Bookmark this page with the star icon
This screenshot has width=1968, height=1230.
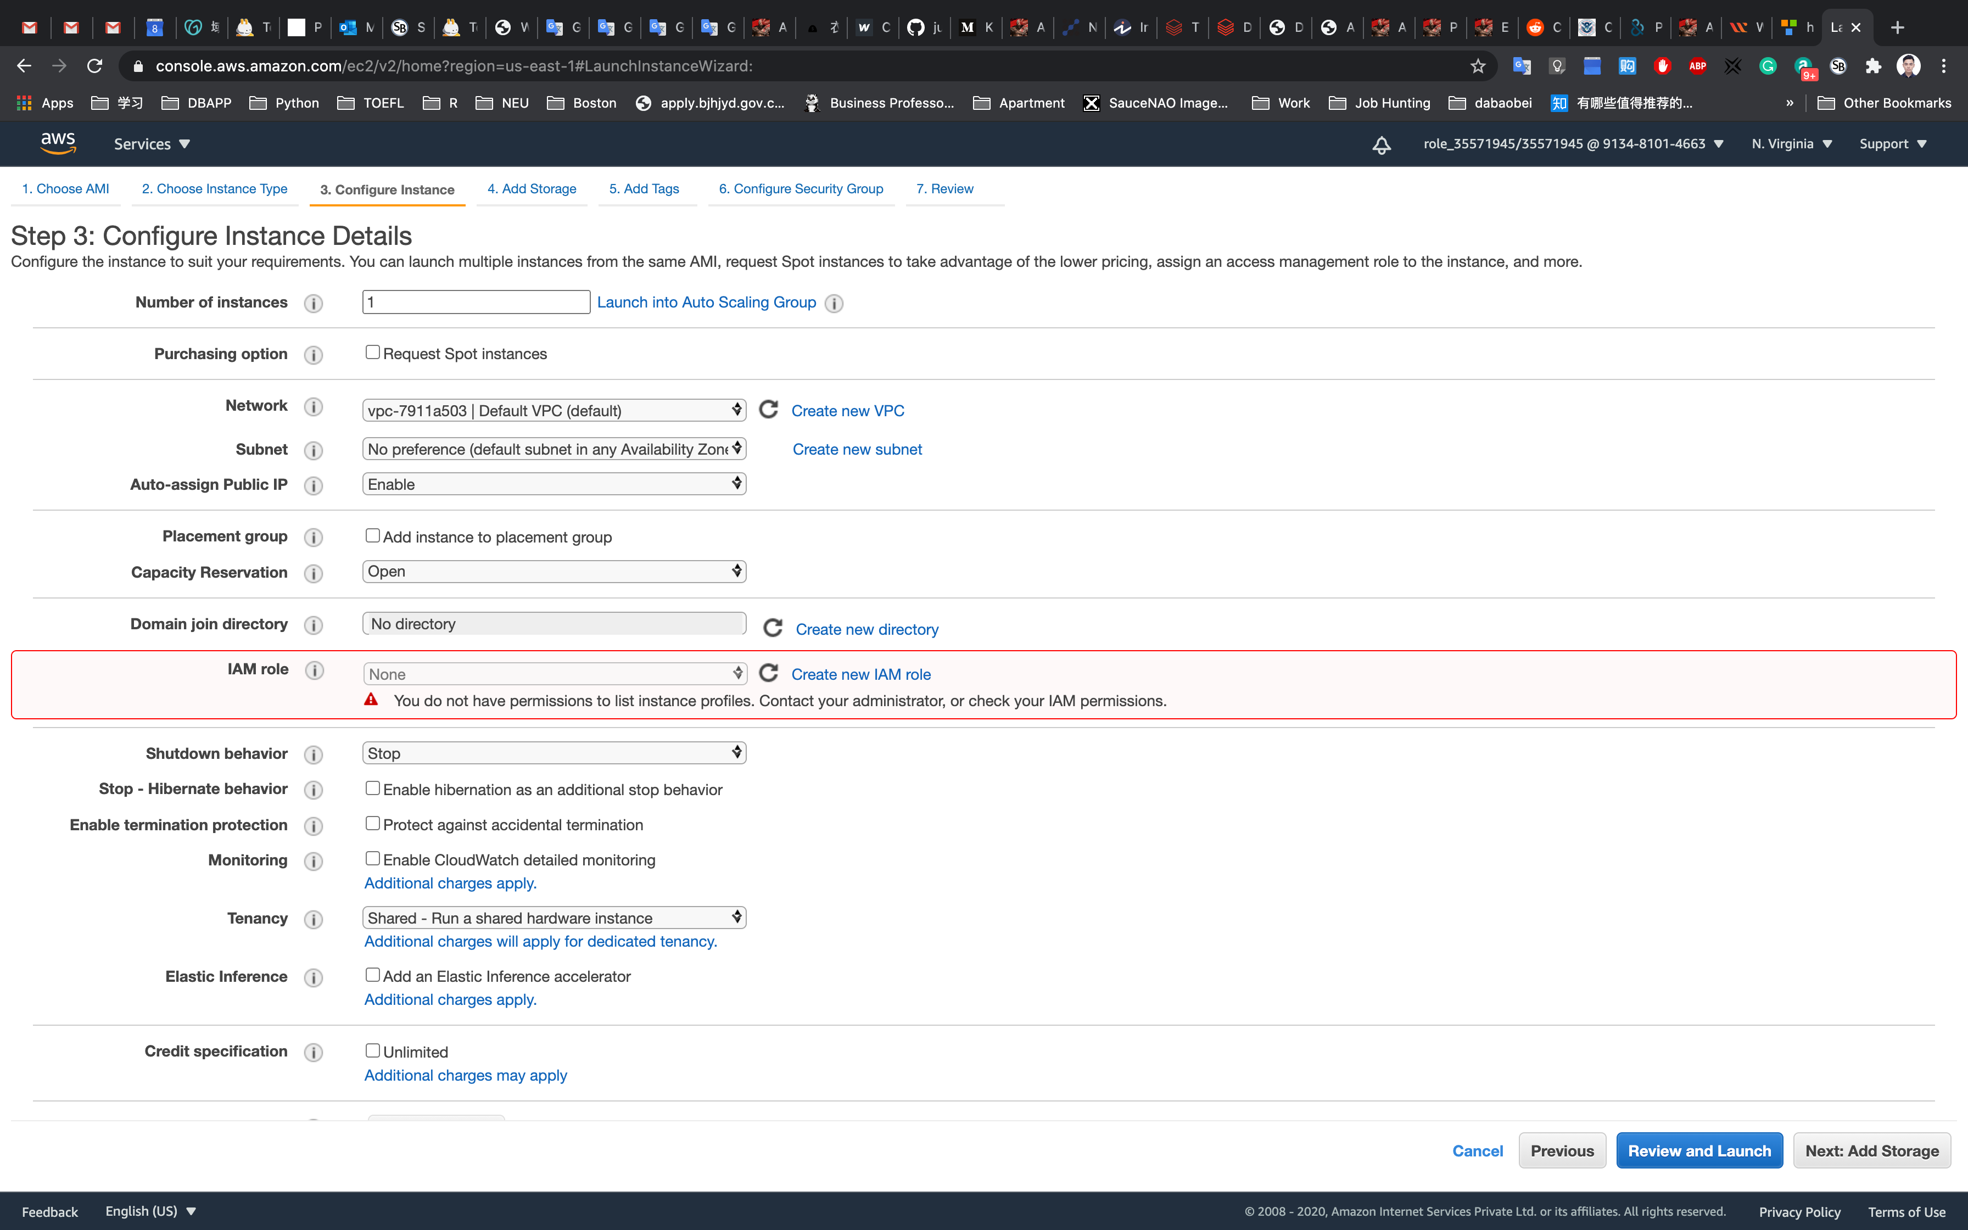pyautogui.click(x=1478, y=66)
